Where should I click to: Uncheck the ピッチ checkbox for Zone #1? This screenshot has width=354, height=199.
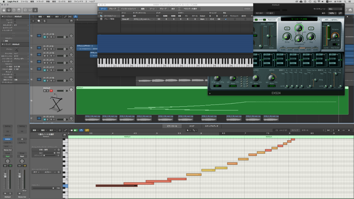point(225,19)
